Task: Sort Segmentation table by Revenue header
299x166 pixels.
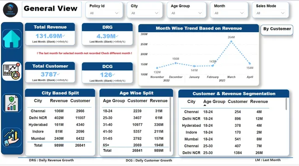Action: click(x=259, y=102)
